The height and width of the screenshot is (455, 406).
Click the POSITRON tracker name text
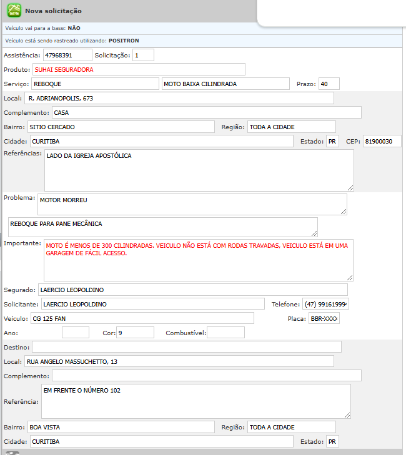pos(124,41)
